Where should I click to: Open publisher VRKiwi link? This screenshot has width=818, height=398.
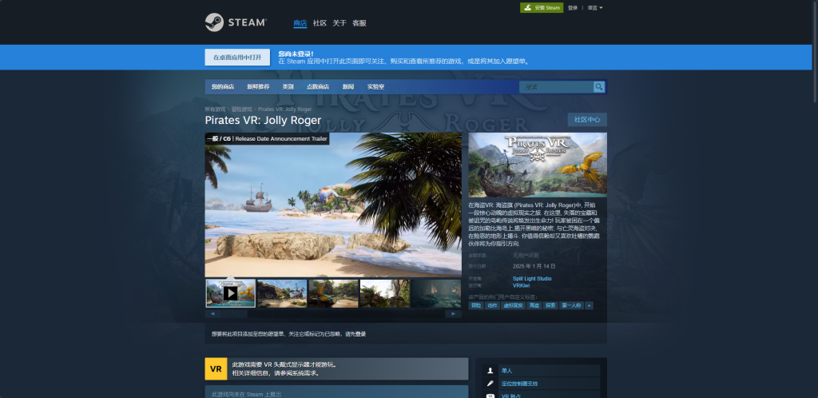[522, 285]
